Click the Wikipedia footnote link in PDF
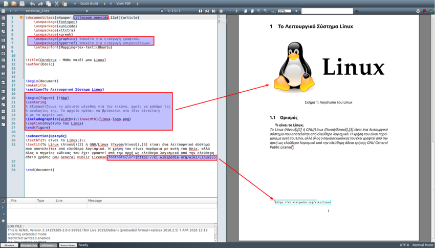The height and width of the screenshot is (248, 435). [302, 202]
